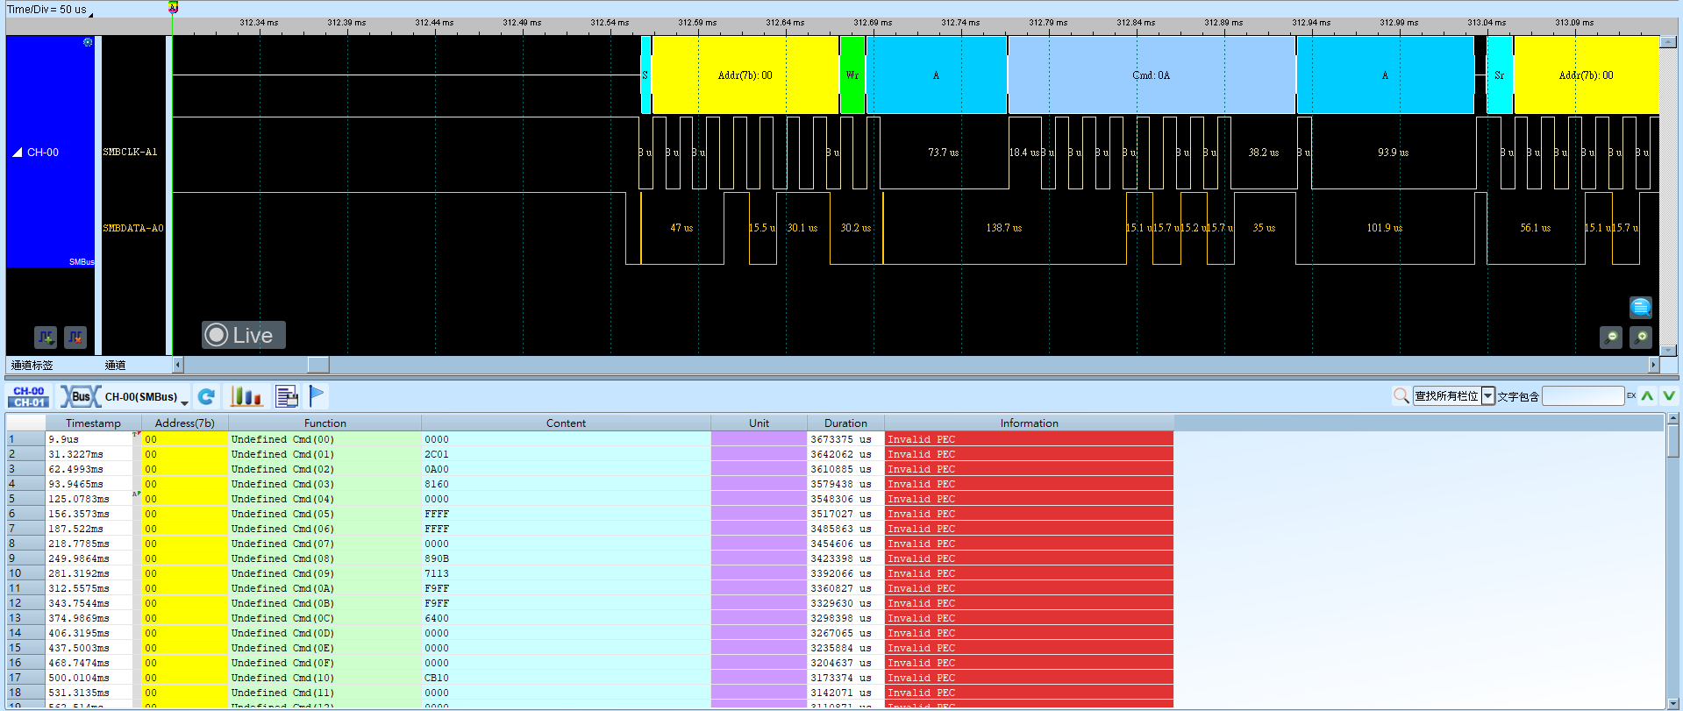Click the blue flag marker icon
Image resolution: width=1683 pixels, height=711 pixels.
[x=317, y=397]
